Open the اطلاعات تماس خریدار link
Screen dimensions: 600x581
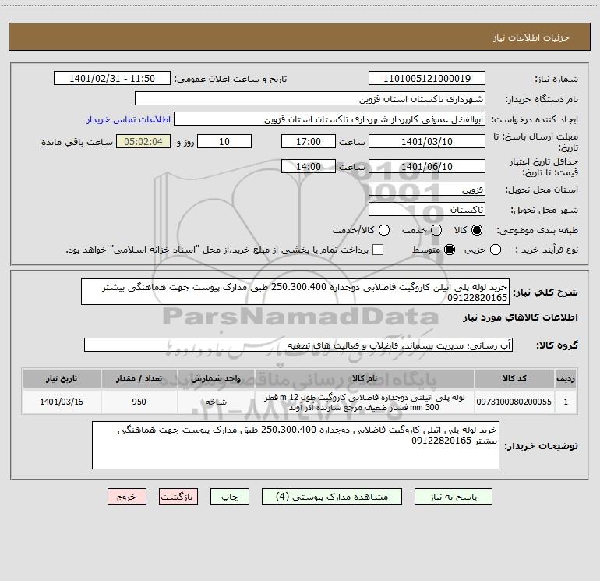[129, 119]
